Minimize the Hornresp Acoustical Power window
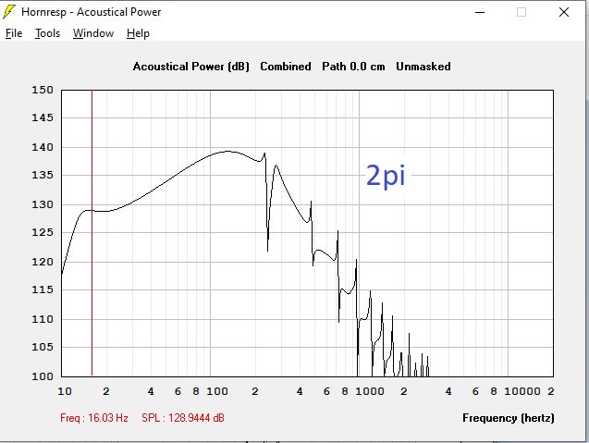 (480, 12)
